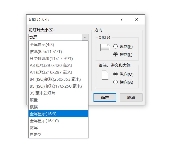Select 分类帐纸张(11x17 英寸)

coord(58,59)
